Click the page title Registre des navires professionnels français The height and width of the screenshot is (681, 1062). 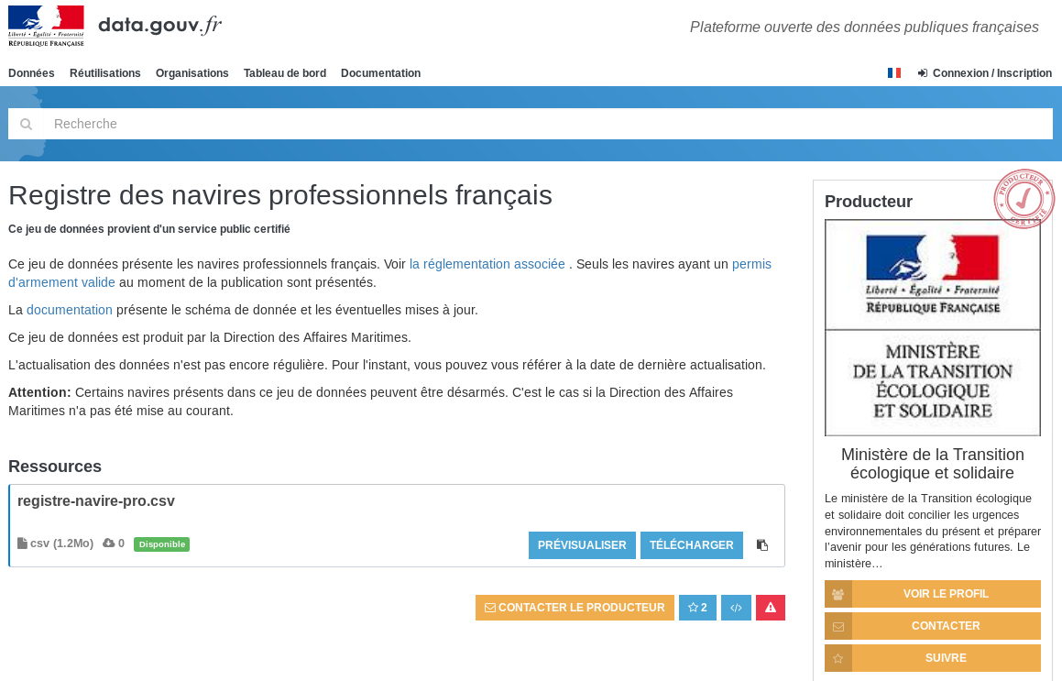280,195
